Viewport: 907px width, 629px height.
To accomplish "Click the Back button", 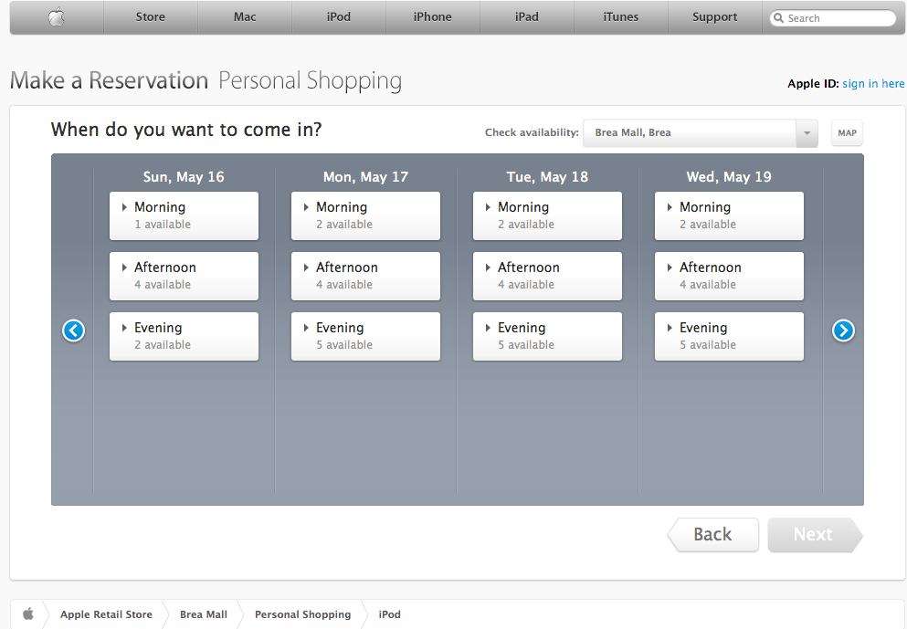I will [713, 535].
